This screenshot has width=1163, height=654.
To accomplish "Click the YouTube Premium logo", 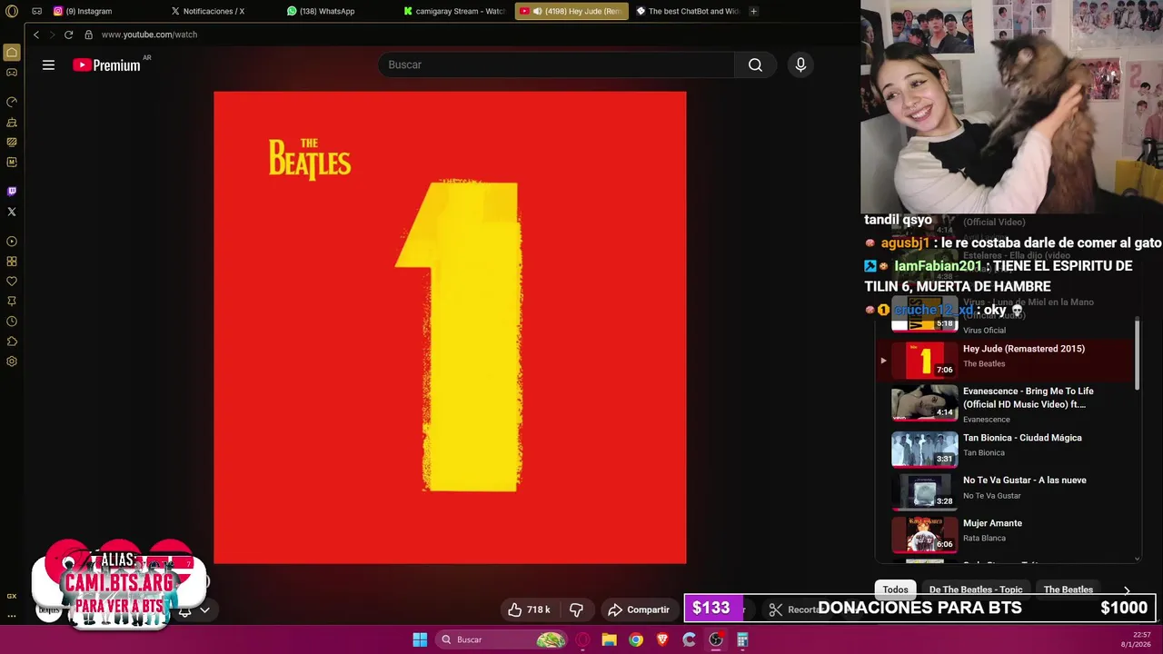I will pyautogui.click(x=107, y=64).
